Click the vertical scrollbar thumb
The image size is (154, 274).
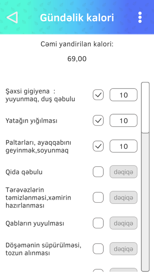pyautogui.click(x=145, y=107)
